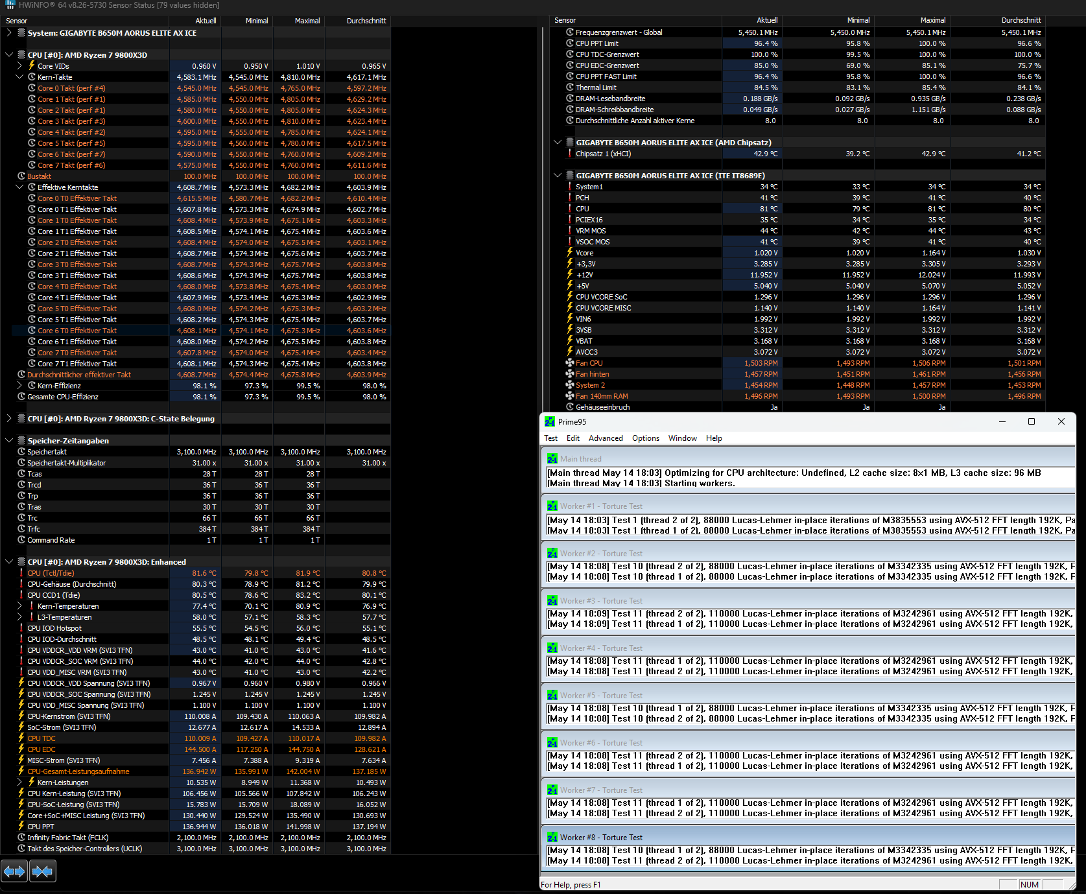The image size is (1086, 894).
Task: Click the Worker #4 Torture Test icon
Action: coord(552,648)
